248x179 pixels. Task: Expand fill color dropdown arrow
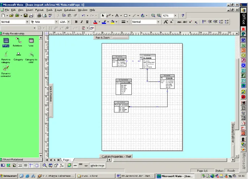click(x=117, y=22)
